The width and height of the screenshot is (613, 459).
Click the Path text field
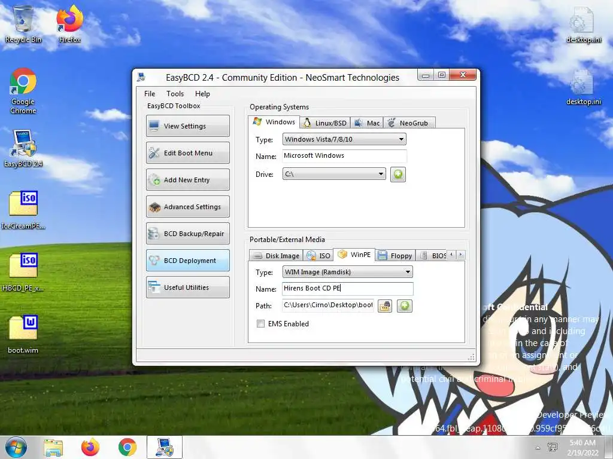click(328, 305)
